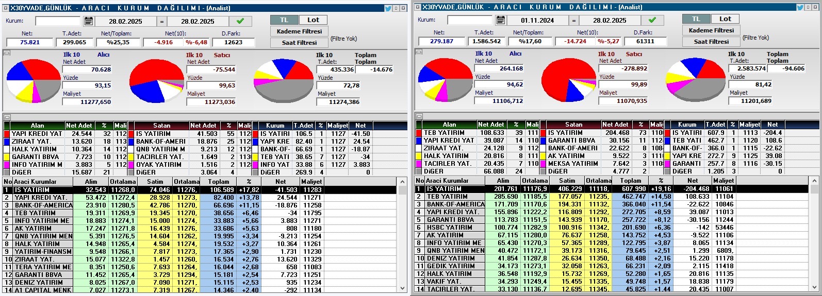Click D.Fark value 12623 in left window

click(x=233, y=42)
